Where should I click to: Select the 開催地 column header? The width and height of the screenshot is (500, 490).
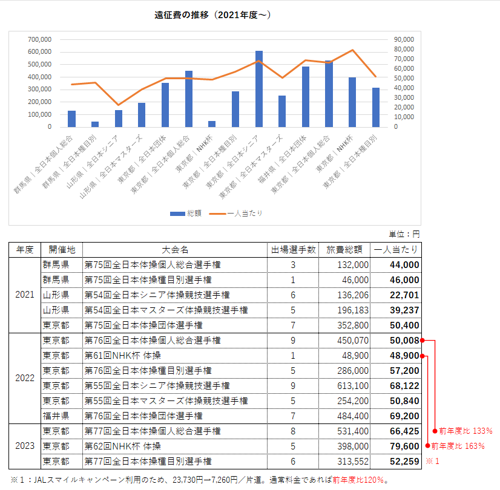pyautogui.click(x=61, y=249)
